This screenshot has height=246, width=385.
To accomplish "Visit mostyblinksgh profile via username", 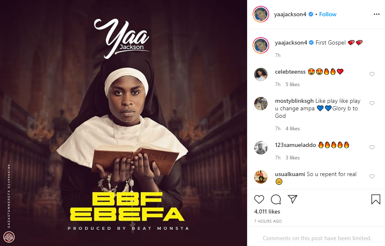I will [x=294, y=101].
